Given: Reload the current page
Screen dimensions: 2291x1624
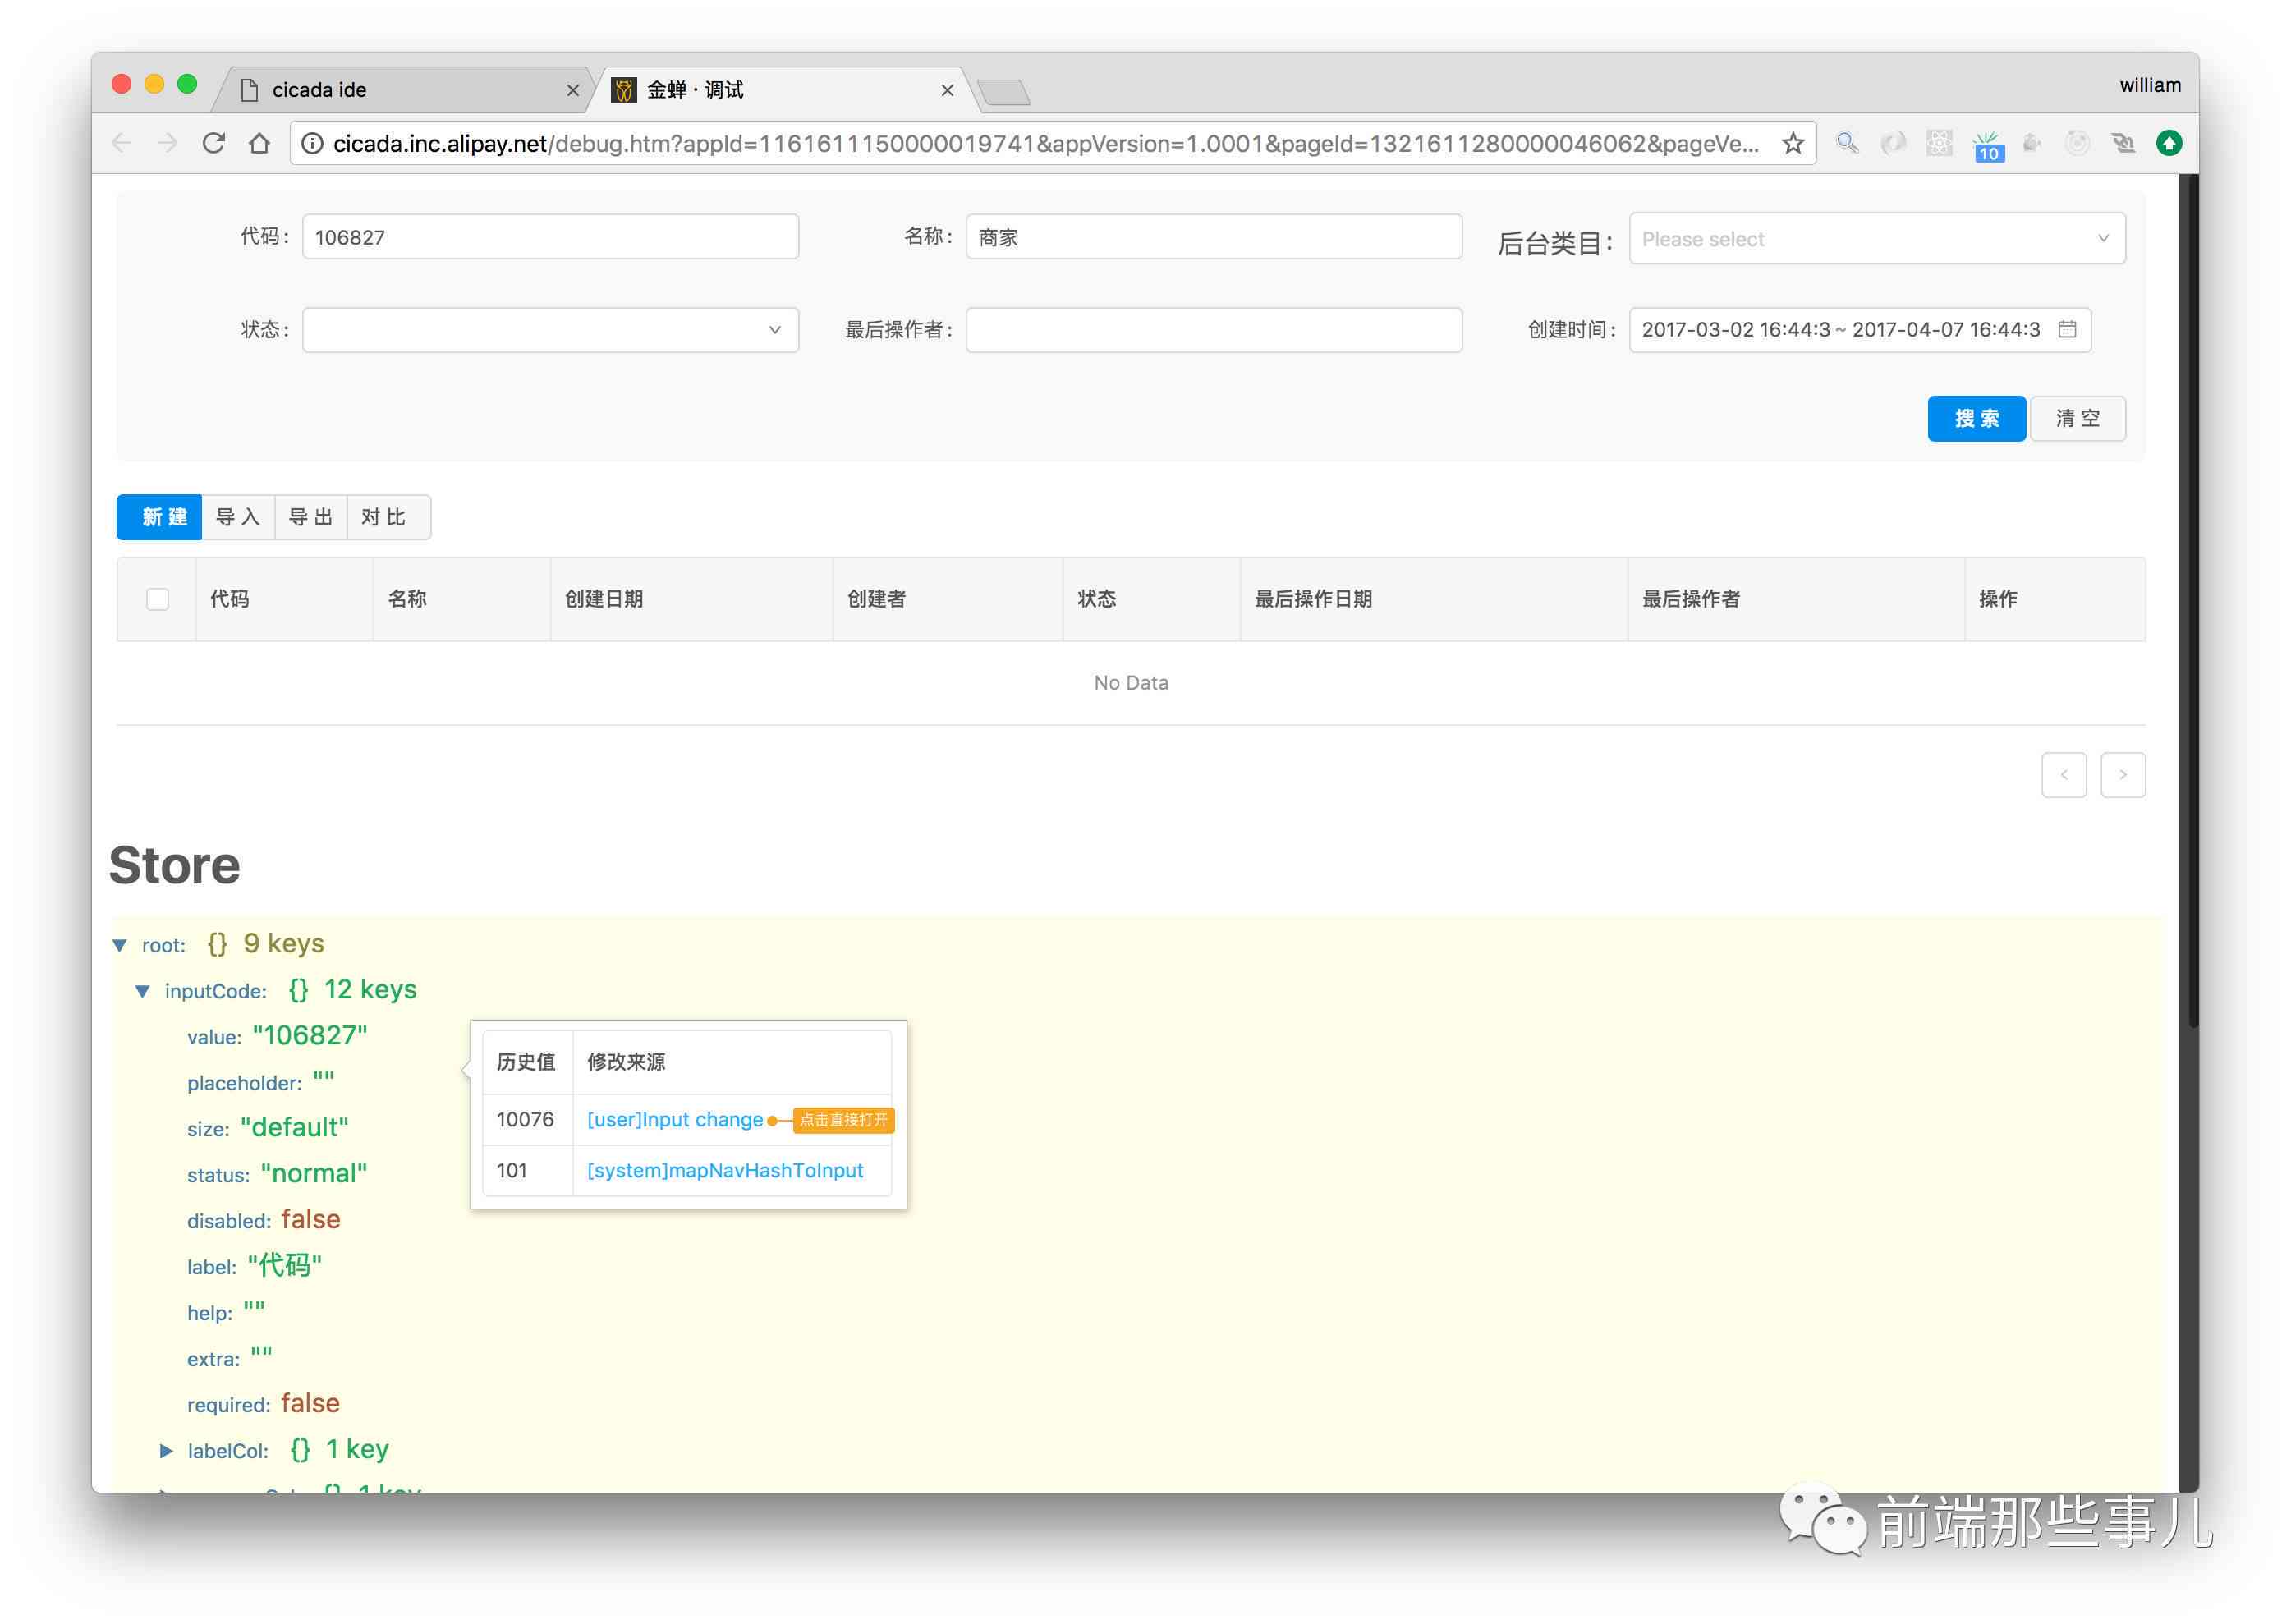Looking at the screenshot, I should pyautogui.click(x=213, y=143).
